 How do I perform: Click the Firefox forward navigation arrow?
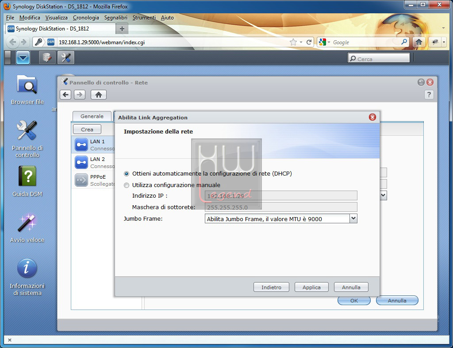pyautogui.click(x=24, y=42)
